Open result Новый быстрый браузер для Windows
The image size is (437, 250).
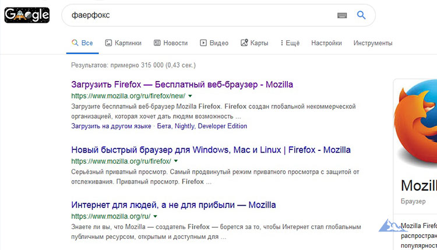click(211, 150)
